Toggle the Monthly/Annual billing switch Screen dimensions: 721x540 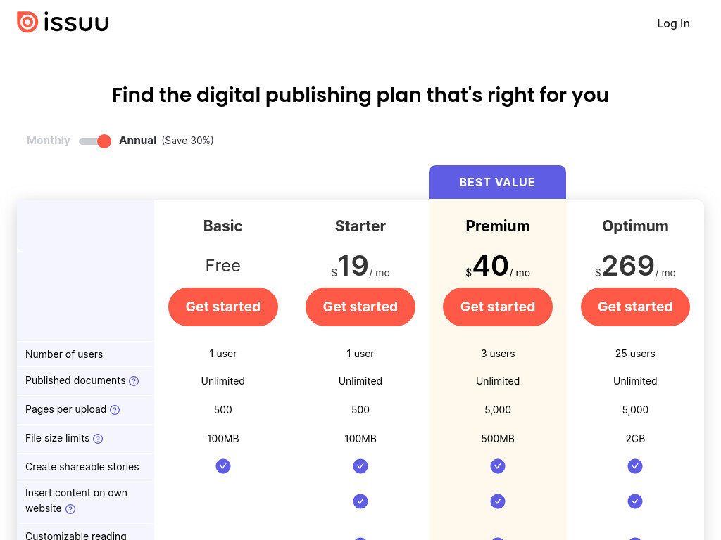[x=95, y=141]
